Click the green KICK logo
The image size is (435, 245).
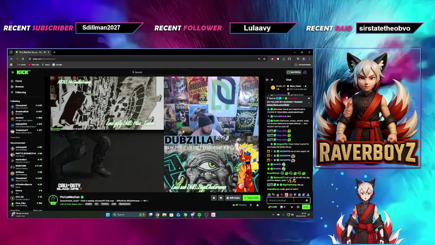click(x=22, y=72)
